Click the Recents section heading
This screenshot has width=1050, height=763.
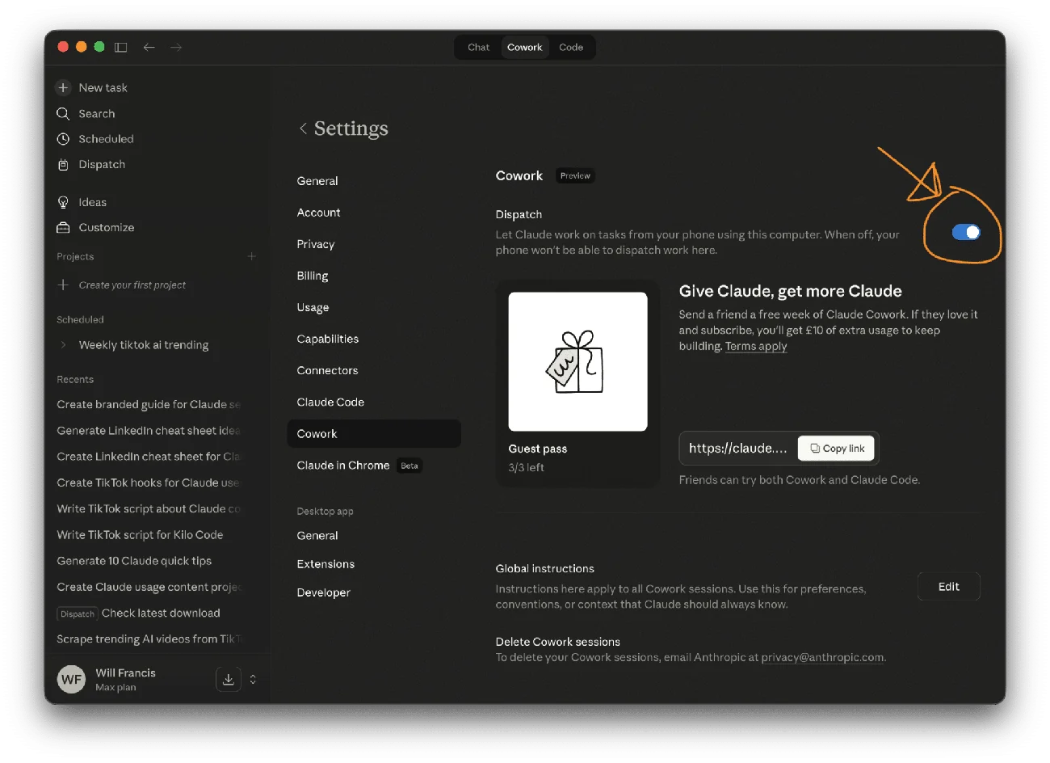(75, 379)
